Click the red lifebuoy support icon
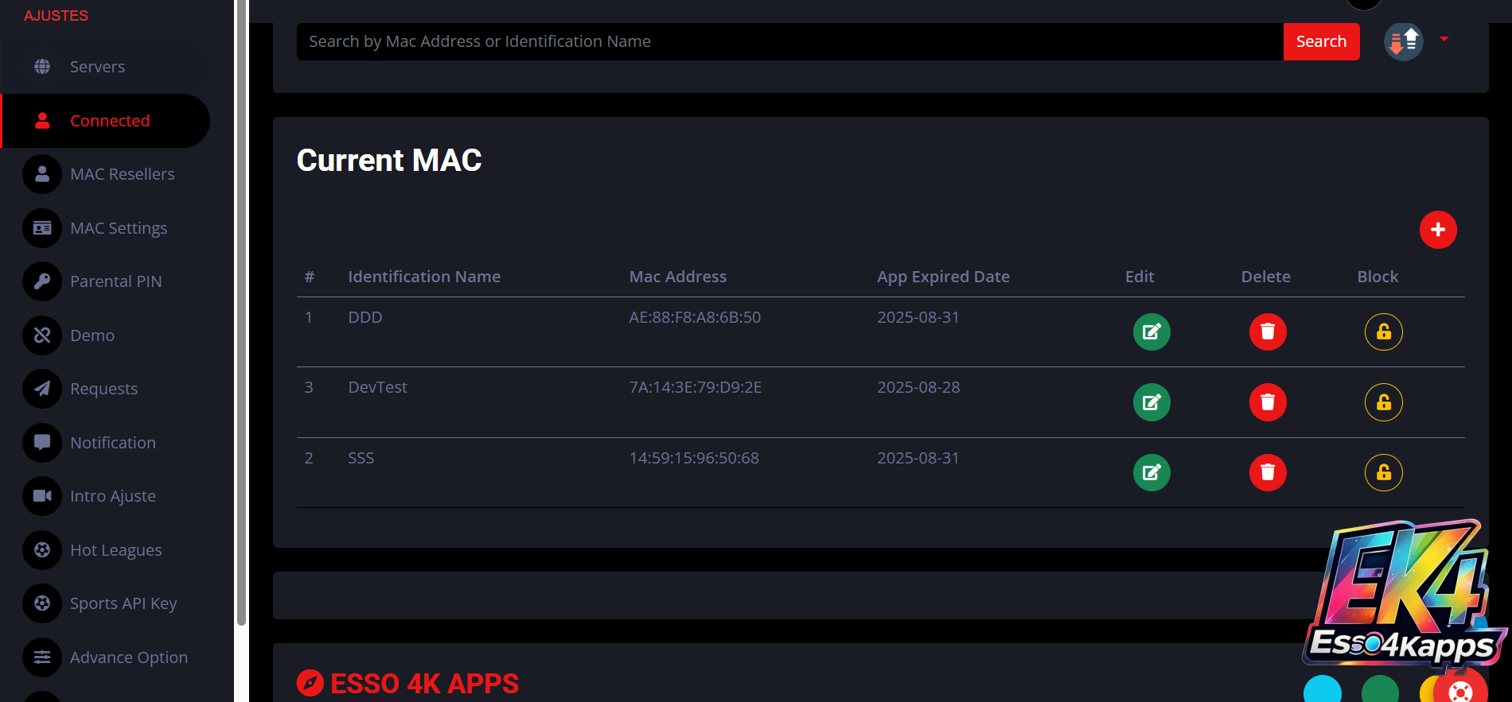 (1460, 690)
